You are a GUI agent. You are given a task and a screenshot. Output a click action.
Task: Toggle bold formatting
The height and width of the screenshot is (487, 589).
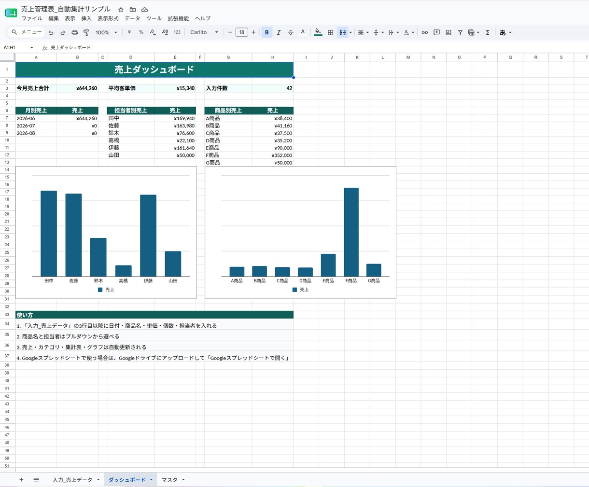(x=266, y=32)
